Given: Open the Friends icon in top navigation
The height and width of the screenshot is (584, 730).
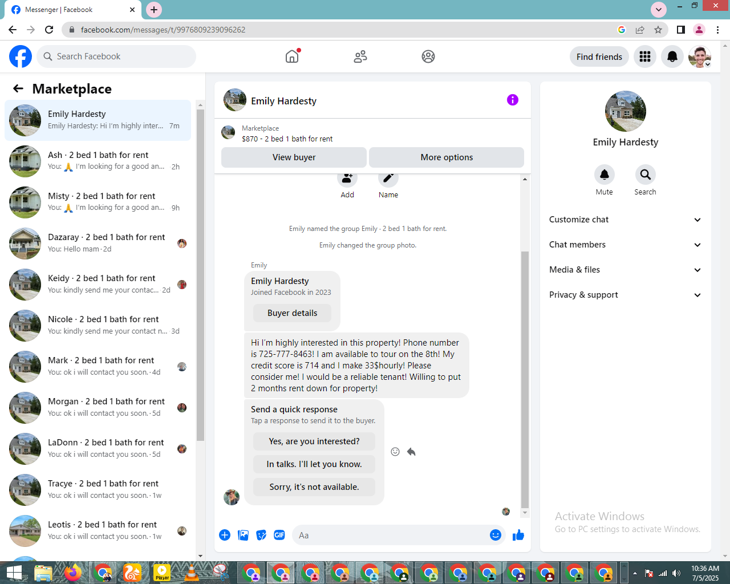Looking at the screenshot, I should click(x=360, y=56).
